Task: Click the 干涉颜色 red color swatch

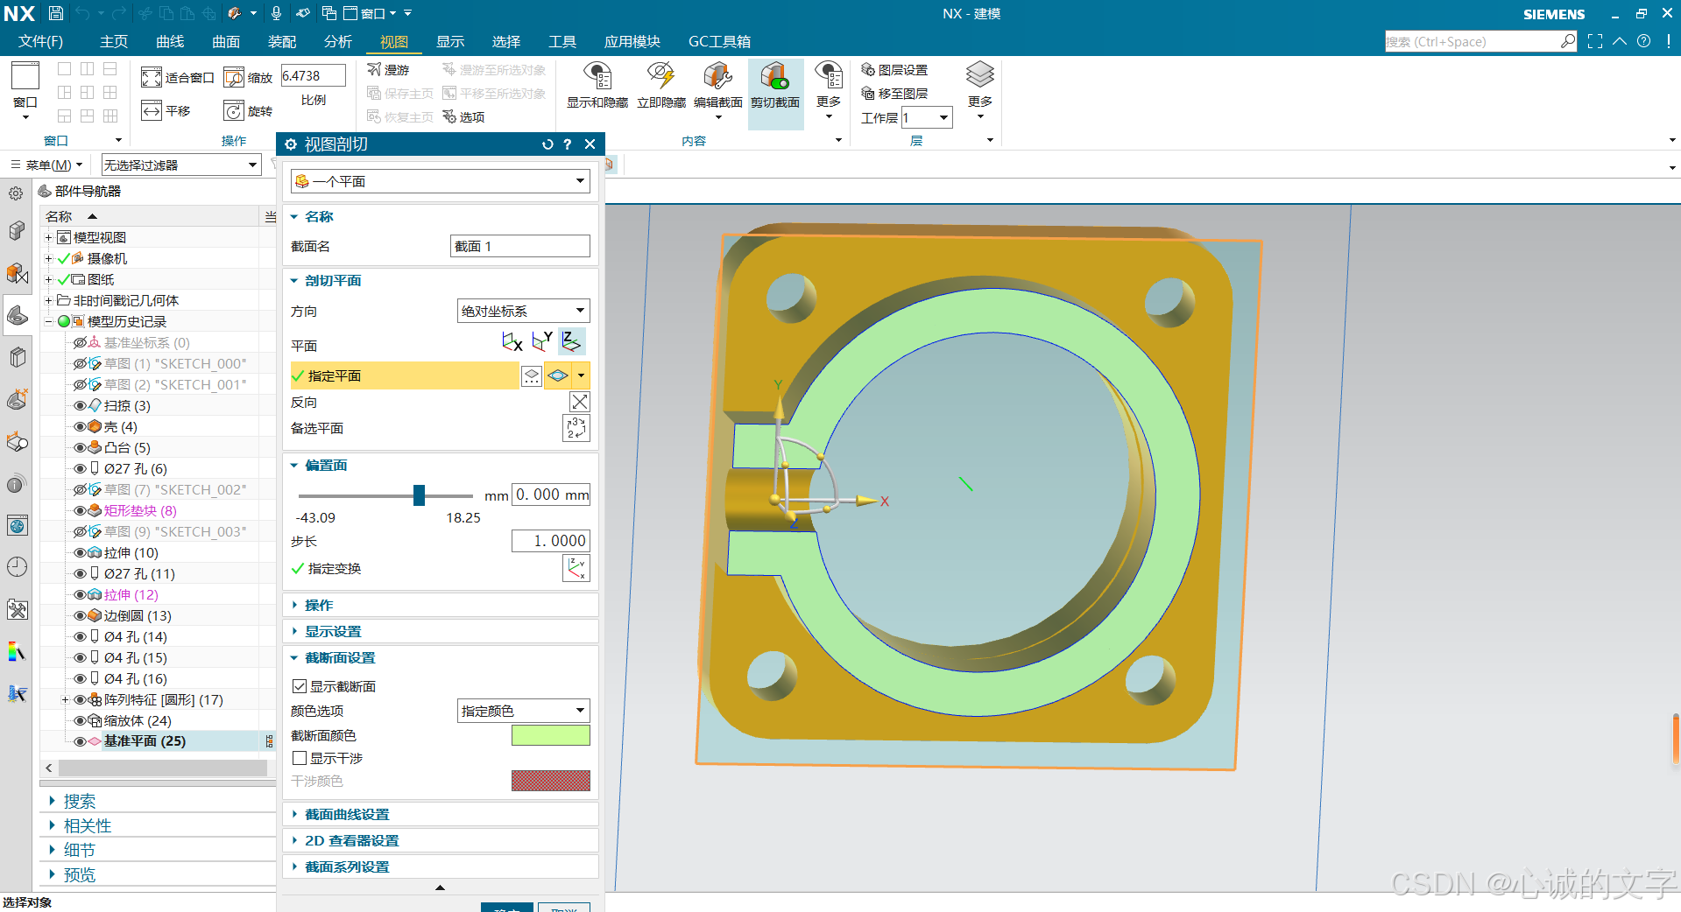Action: tap(550, 781)
